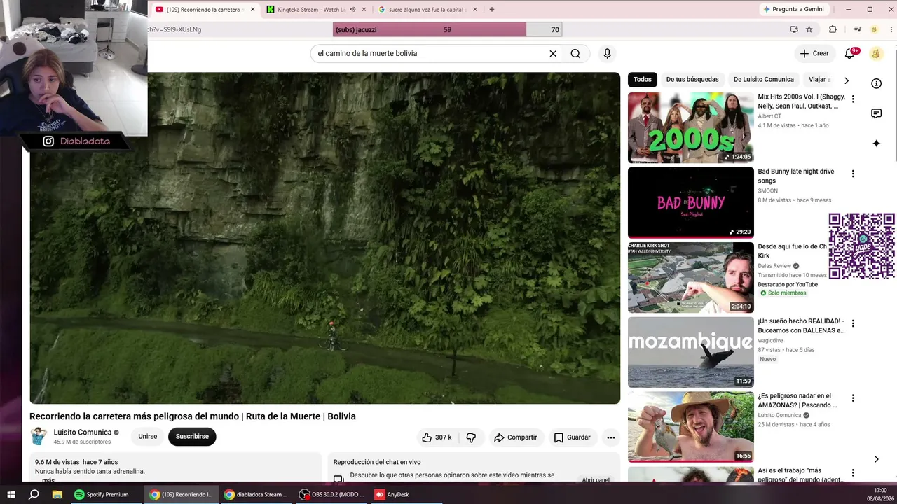
Task: Open a new browser tab
Action: [492, 10]
